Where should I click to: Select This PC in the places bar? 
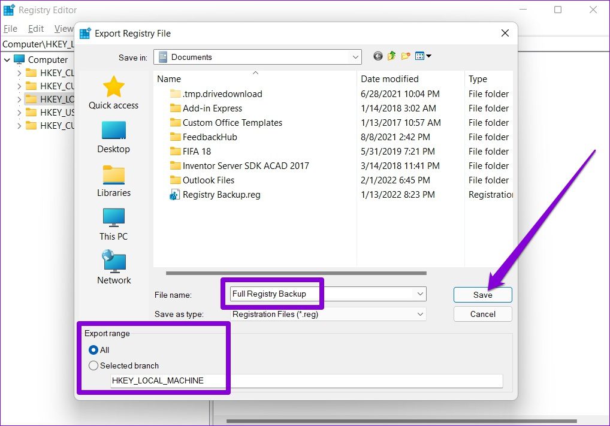(x=113, y=224)
